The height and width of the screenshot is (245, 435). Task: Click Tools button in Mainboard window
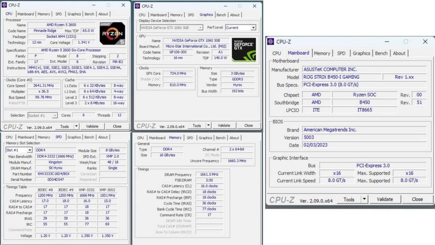[x=349, y=199]
